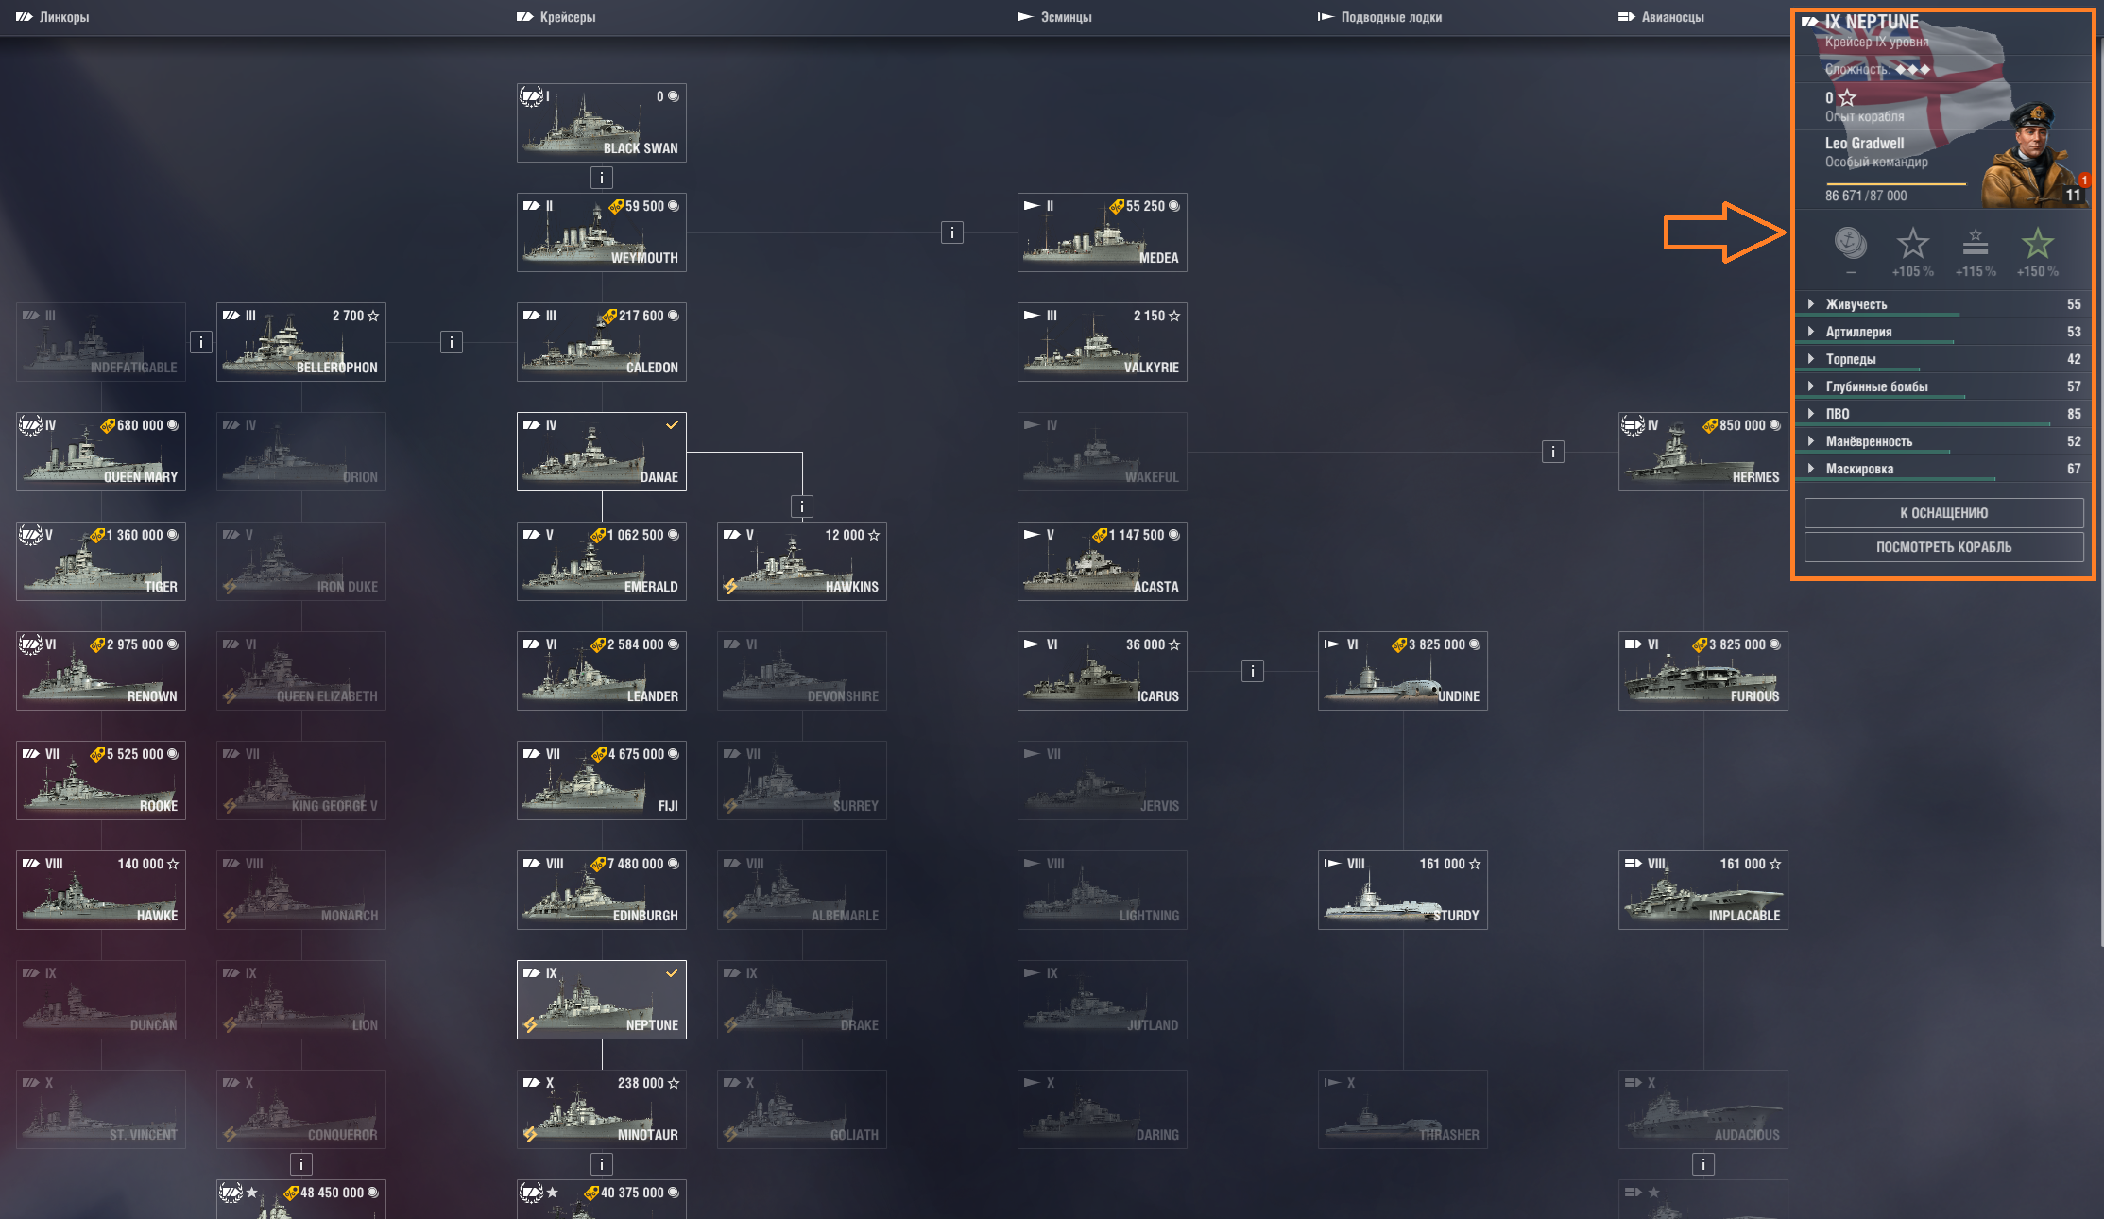
Task: Open the Подводные лодки tab
Action: click(1380, 17)
